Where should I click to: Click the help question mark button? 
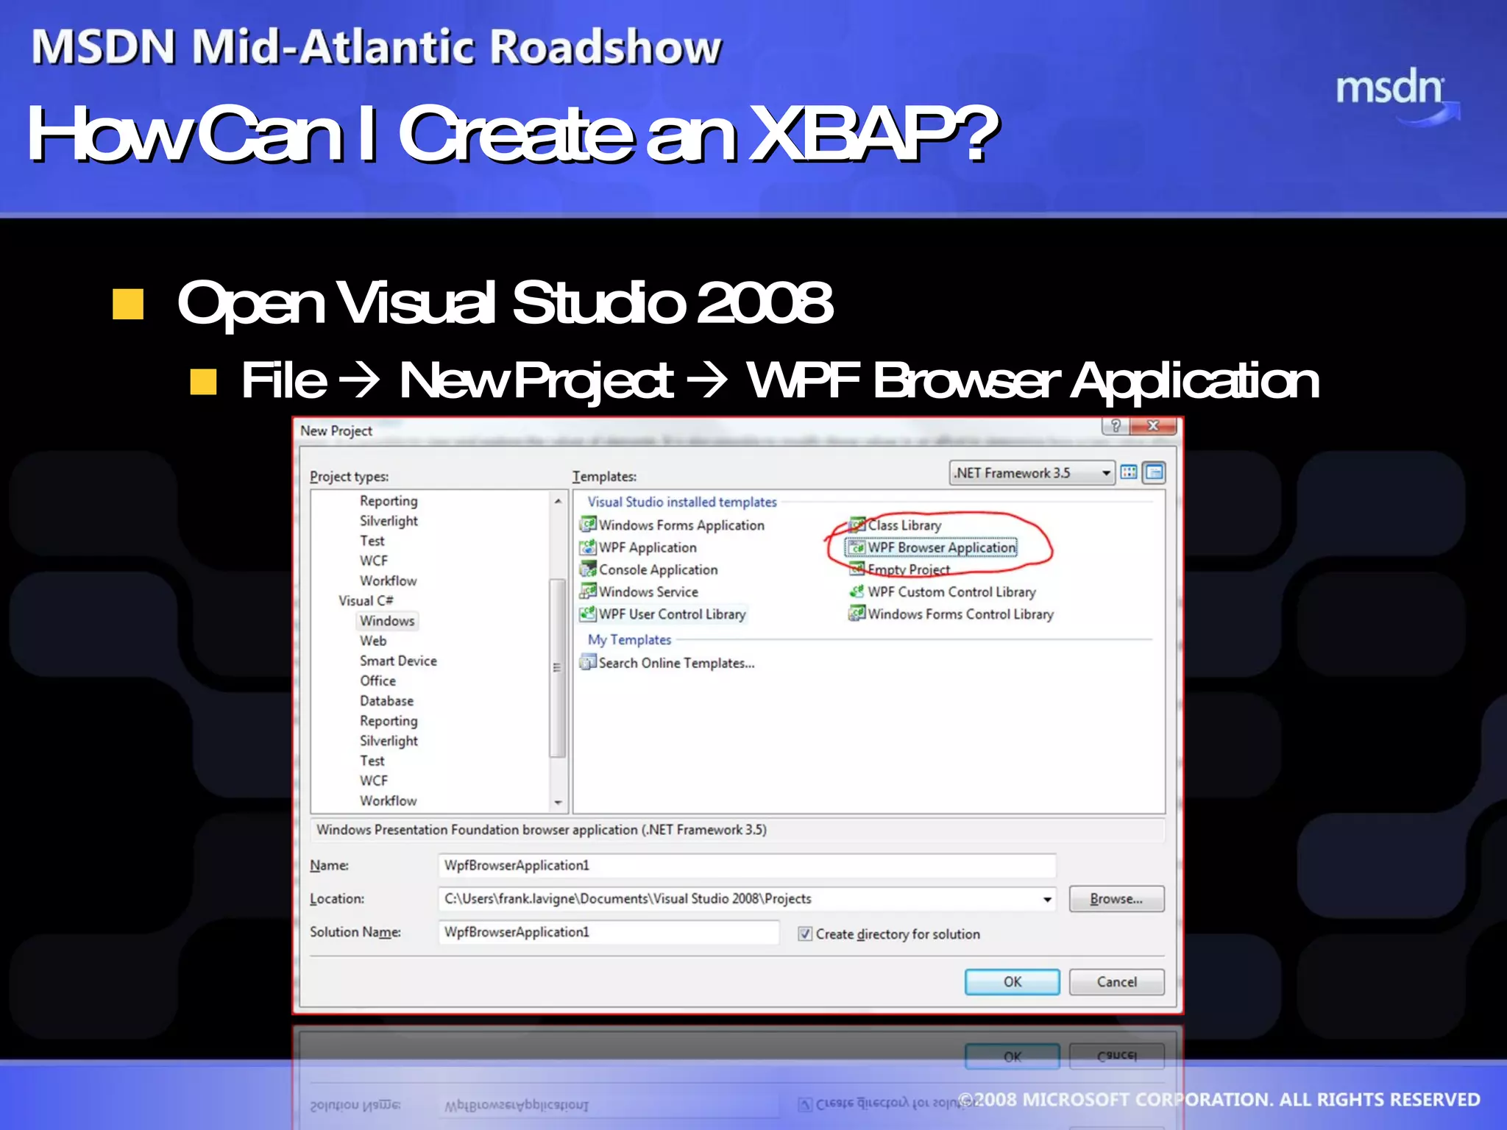tap(1116, 426)
